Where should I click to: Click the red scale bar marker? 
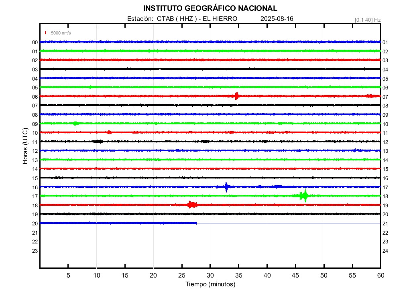[x=45, y=33]
